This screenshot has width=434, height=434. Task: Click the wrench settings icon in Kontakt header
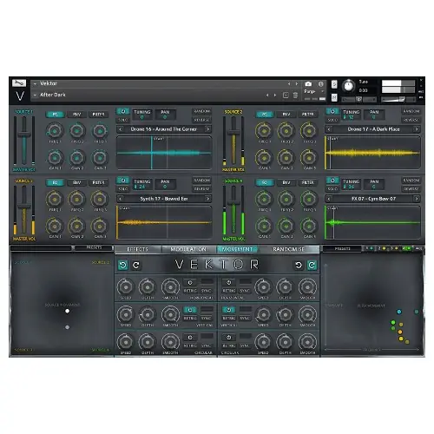(19, 83)
